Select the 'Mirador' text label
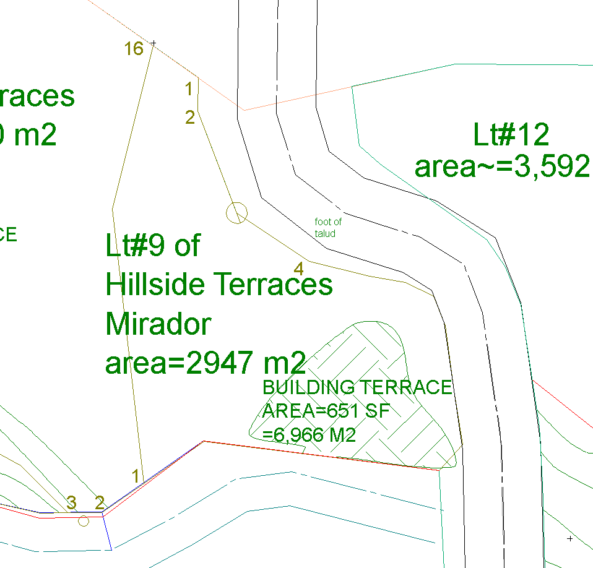This screenshot has width=593, height=568. point(158,324)
